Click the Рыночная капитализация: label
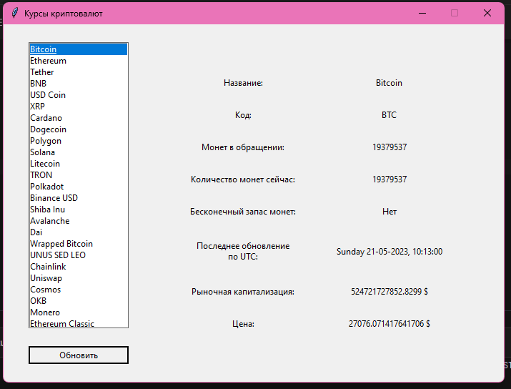511x389 pixels. pos(243,292)
